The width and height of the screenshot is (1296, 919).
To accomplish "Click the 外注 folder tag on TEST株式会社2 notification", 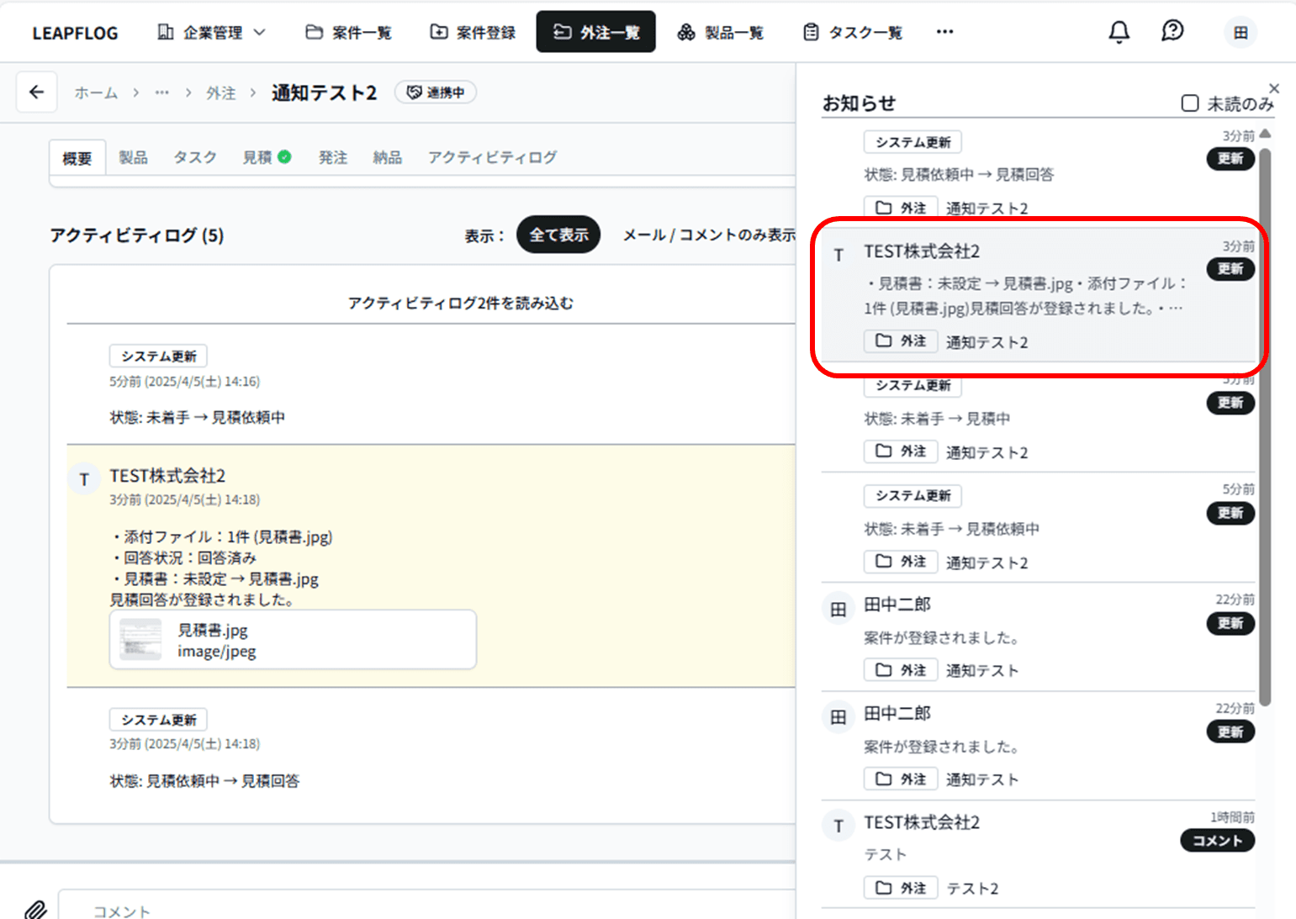I will (900, 341).
